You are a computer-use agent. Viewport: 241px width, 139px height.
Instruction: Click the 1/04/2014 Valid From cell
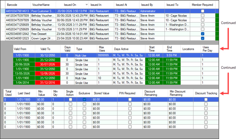[x=24, y=83]
